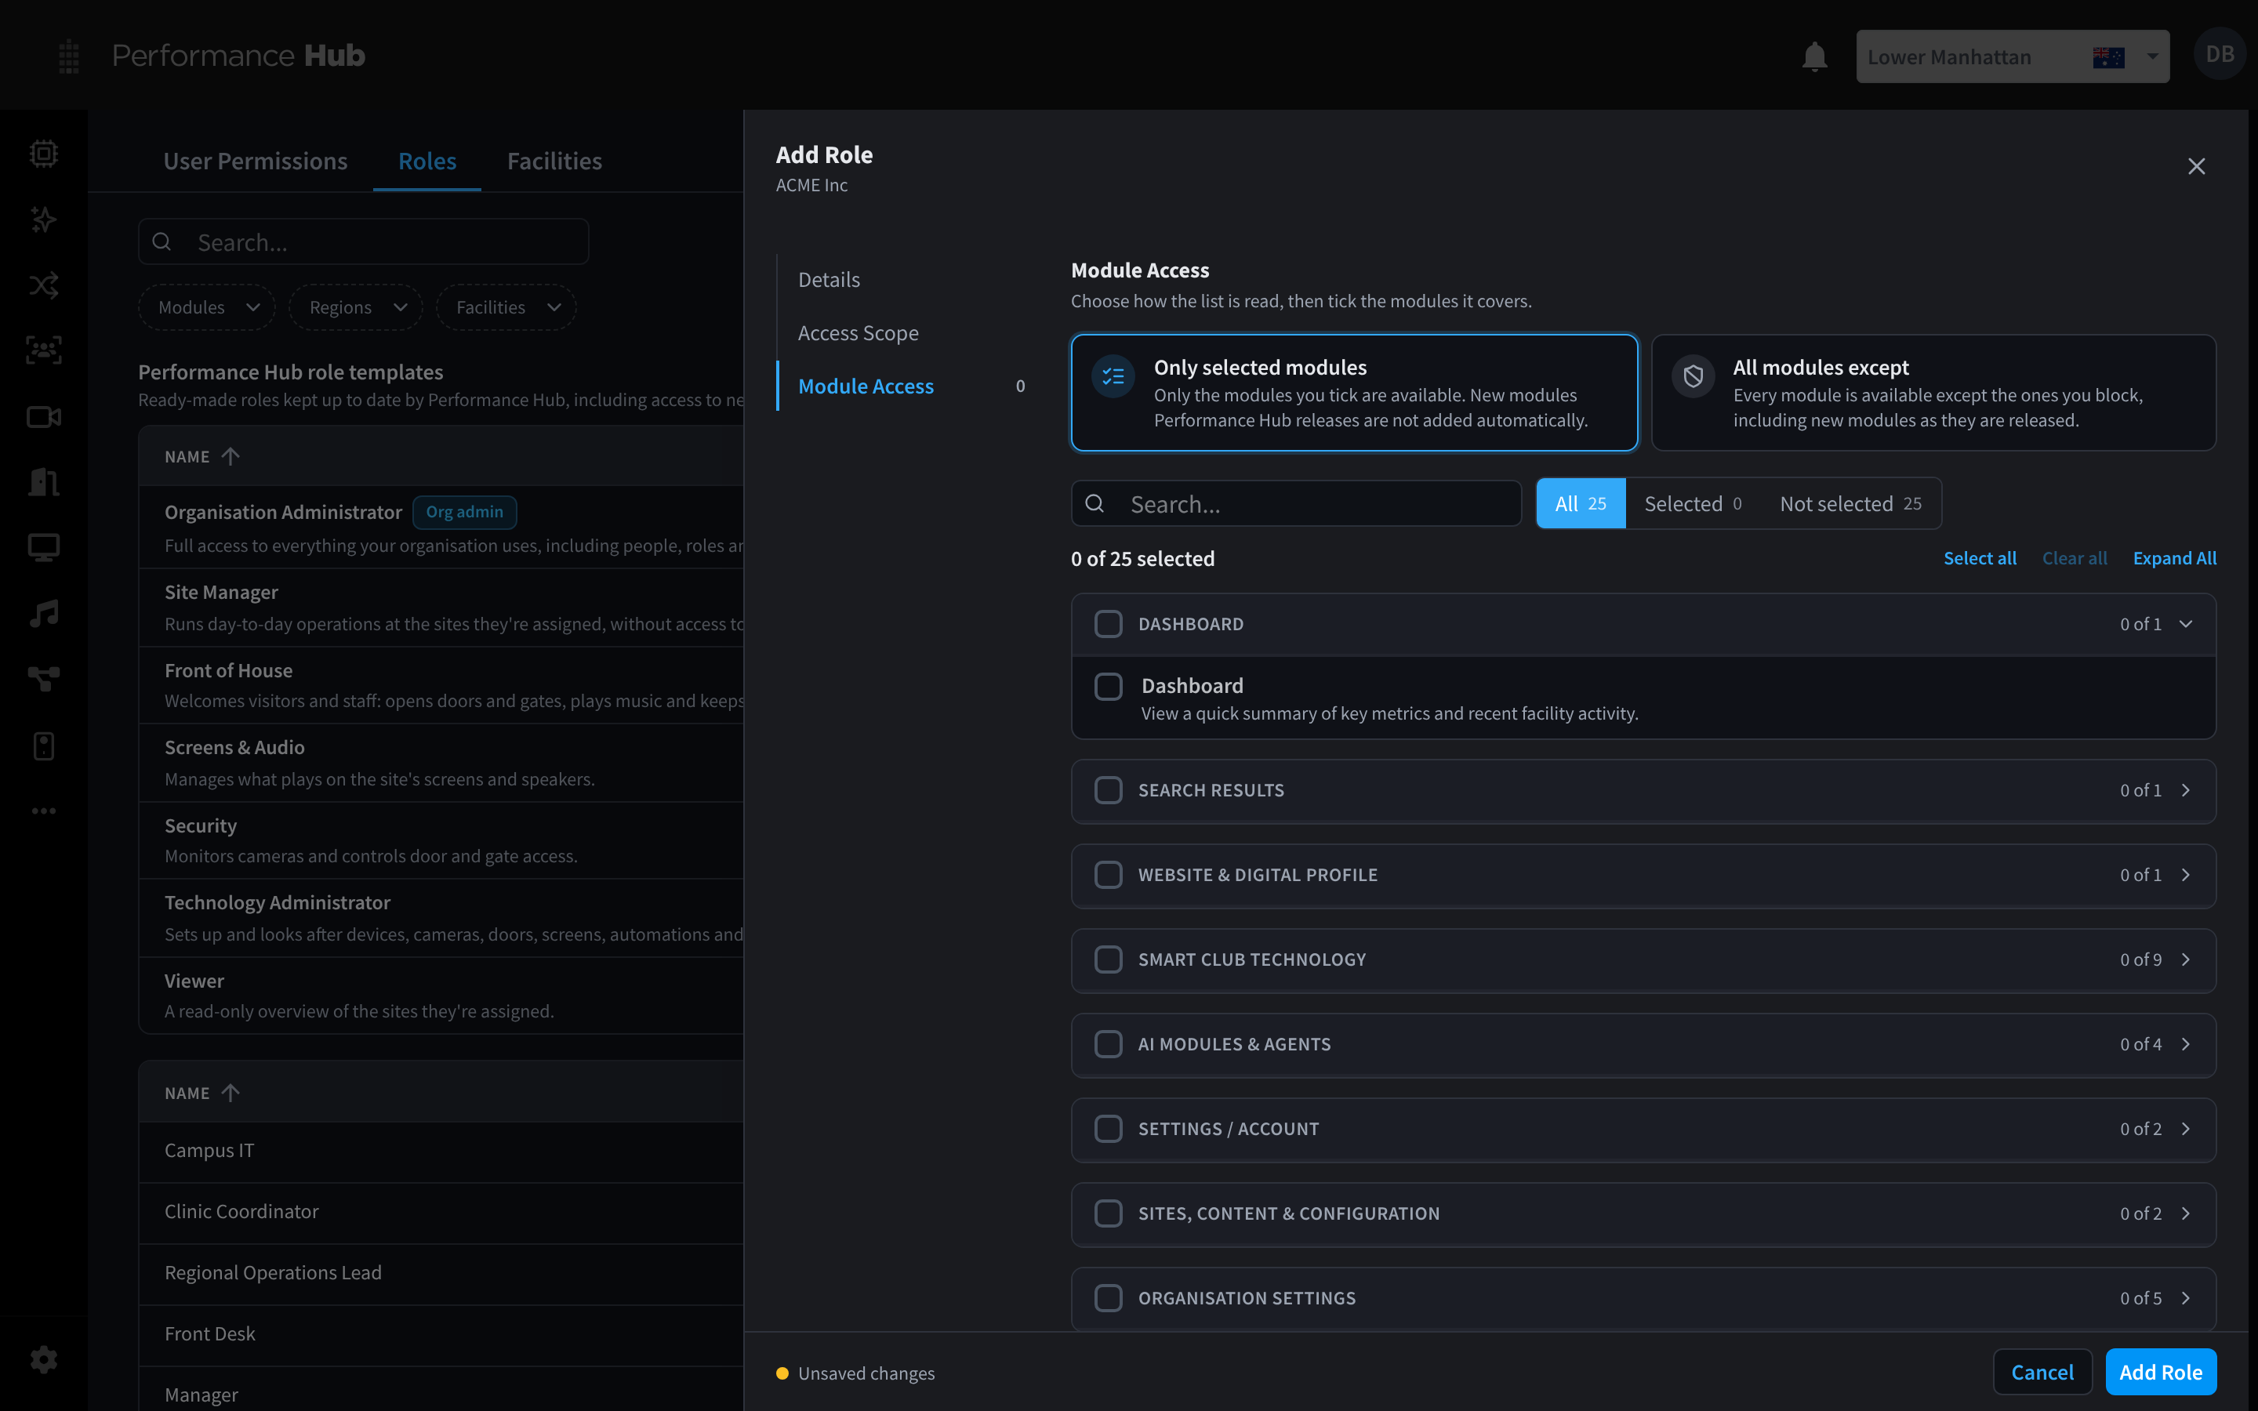The image size is (2258, 1411).
Task: Click the Add Role button
Action: coord(2160,1372)
